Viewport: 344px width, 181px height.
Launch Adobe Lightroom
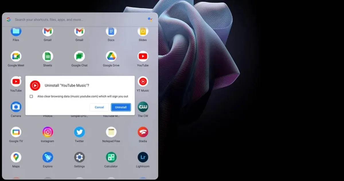[143, 157]
